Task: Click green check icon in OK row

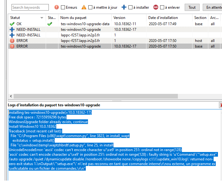Action: click(x=12, y=24)
